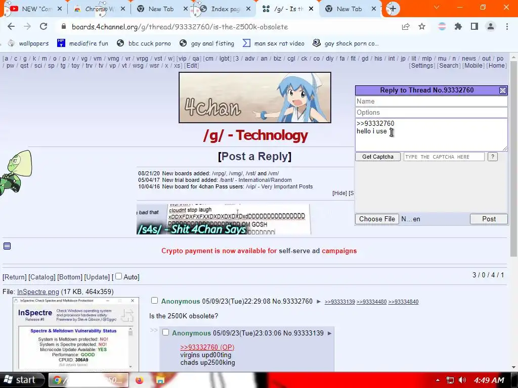The image size is (518, 388).
Task: Open the Chrome three-dot menu
Action: tap(507, 27)
